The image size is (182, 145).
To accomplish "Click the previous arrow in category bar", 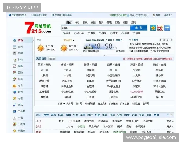I will tap(168, 115).
